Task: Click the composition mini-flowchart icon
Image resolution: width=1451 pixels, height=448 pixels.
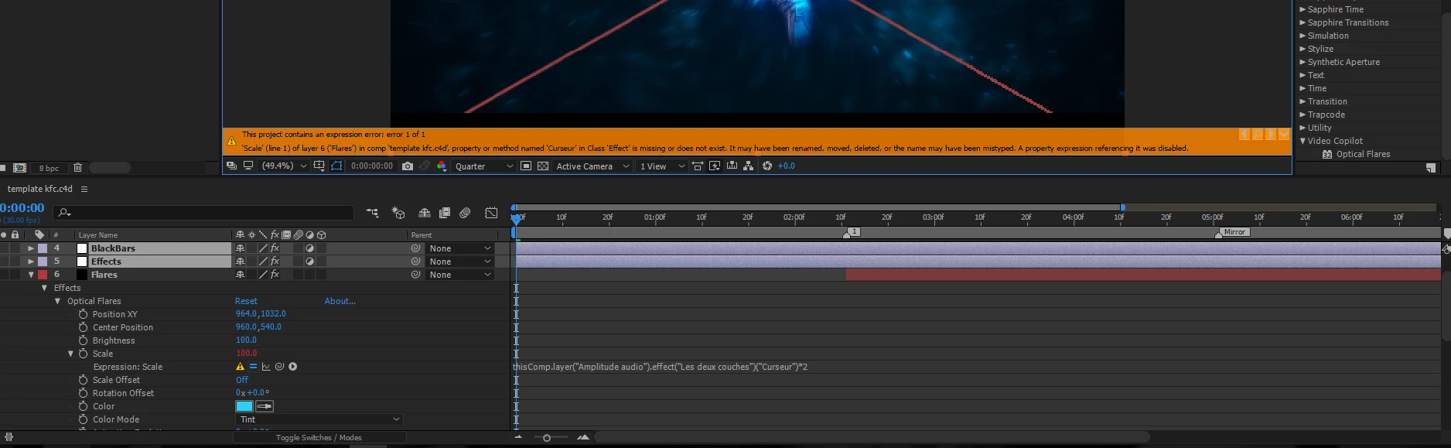Action: (x=372, y=213)
